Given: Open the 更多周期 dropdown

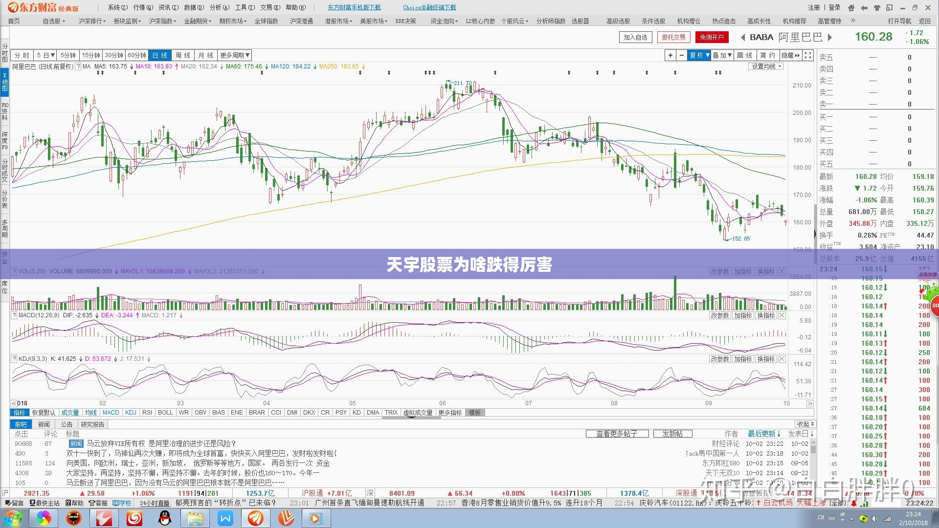Looking at the screenshot, I should click(x=235, y=55).
